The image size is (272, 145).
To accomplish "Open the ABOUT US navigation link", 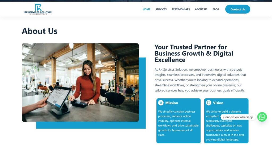I will [x=201, y=9].
